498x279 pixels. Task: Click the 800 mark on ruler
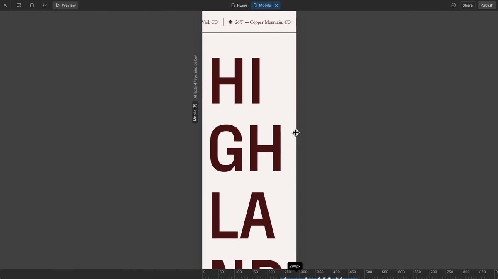pos(466,272)
